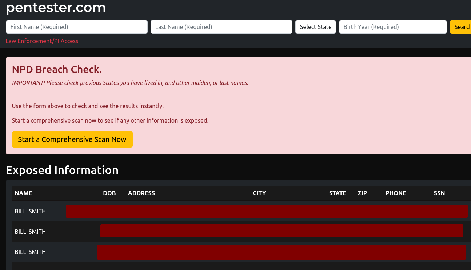471x270 pixels.
Task: Click the ADDRESS column header
Action: pos(141,193)
